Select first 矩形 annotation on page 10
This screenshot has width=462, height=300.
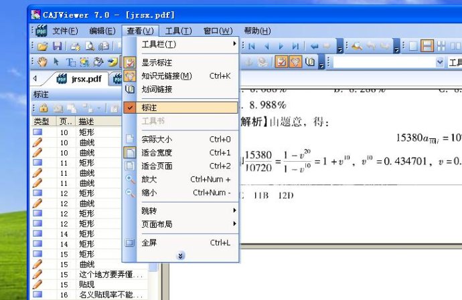click(76, 132)
